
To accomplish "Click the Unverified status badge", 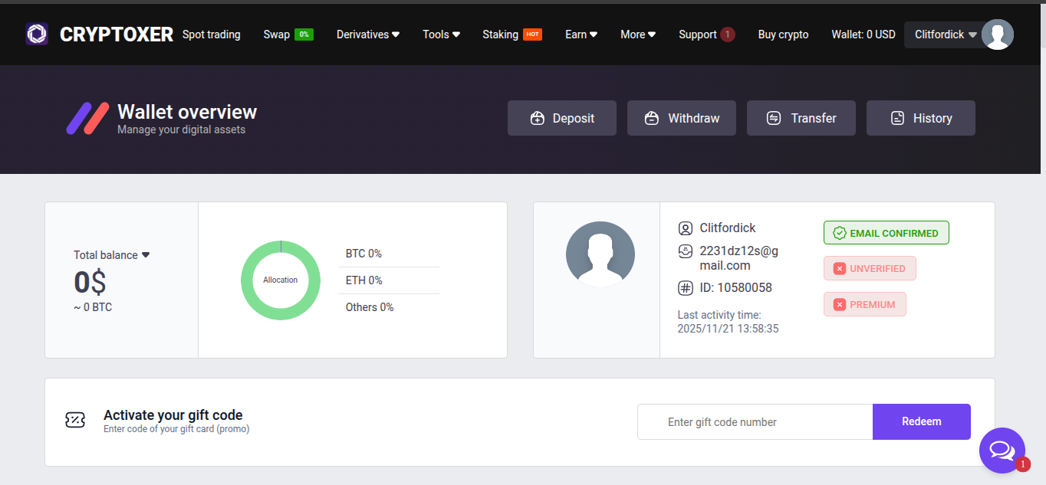I will coord(870,268).
